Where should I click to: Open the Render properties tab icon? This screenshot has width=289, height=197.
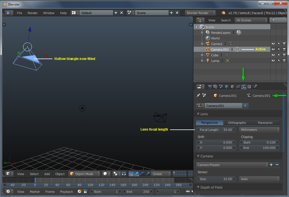point(210,87)
